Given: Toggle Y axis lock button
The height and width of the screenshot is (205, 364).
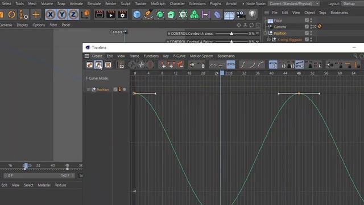Looking at the screenshot, I should (x=62, y=15).
